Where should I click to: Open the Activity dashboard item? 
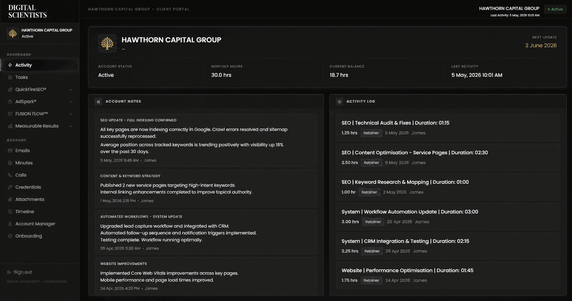click(x=39, y=65)
